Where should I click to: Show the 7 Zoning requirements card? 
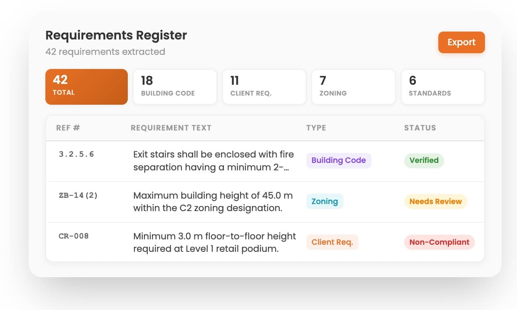click(353, 87)
